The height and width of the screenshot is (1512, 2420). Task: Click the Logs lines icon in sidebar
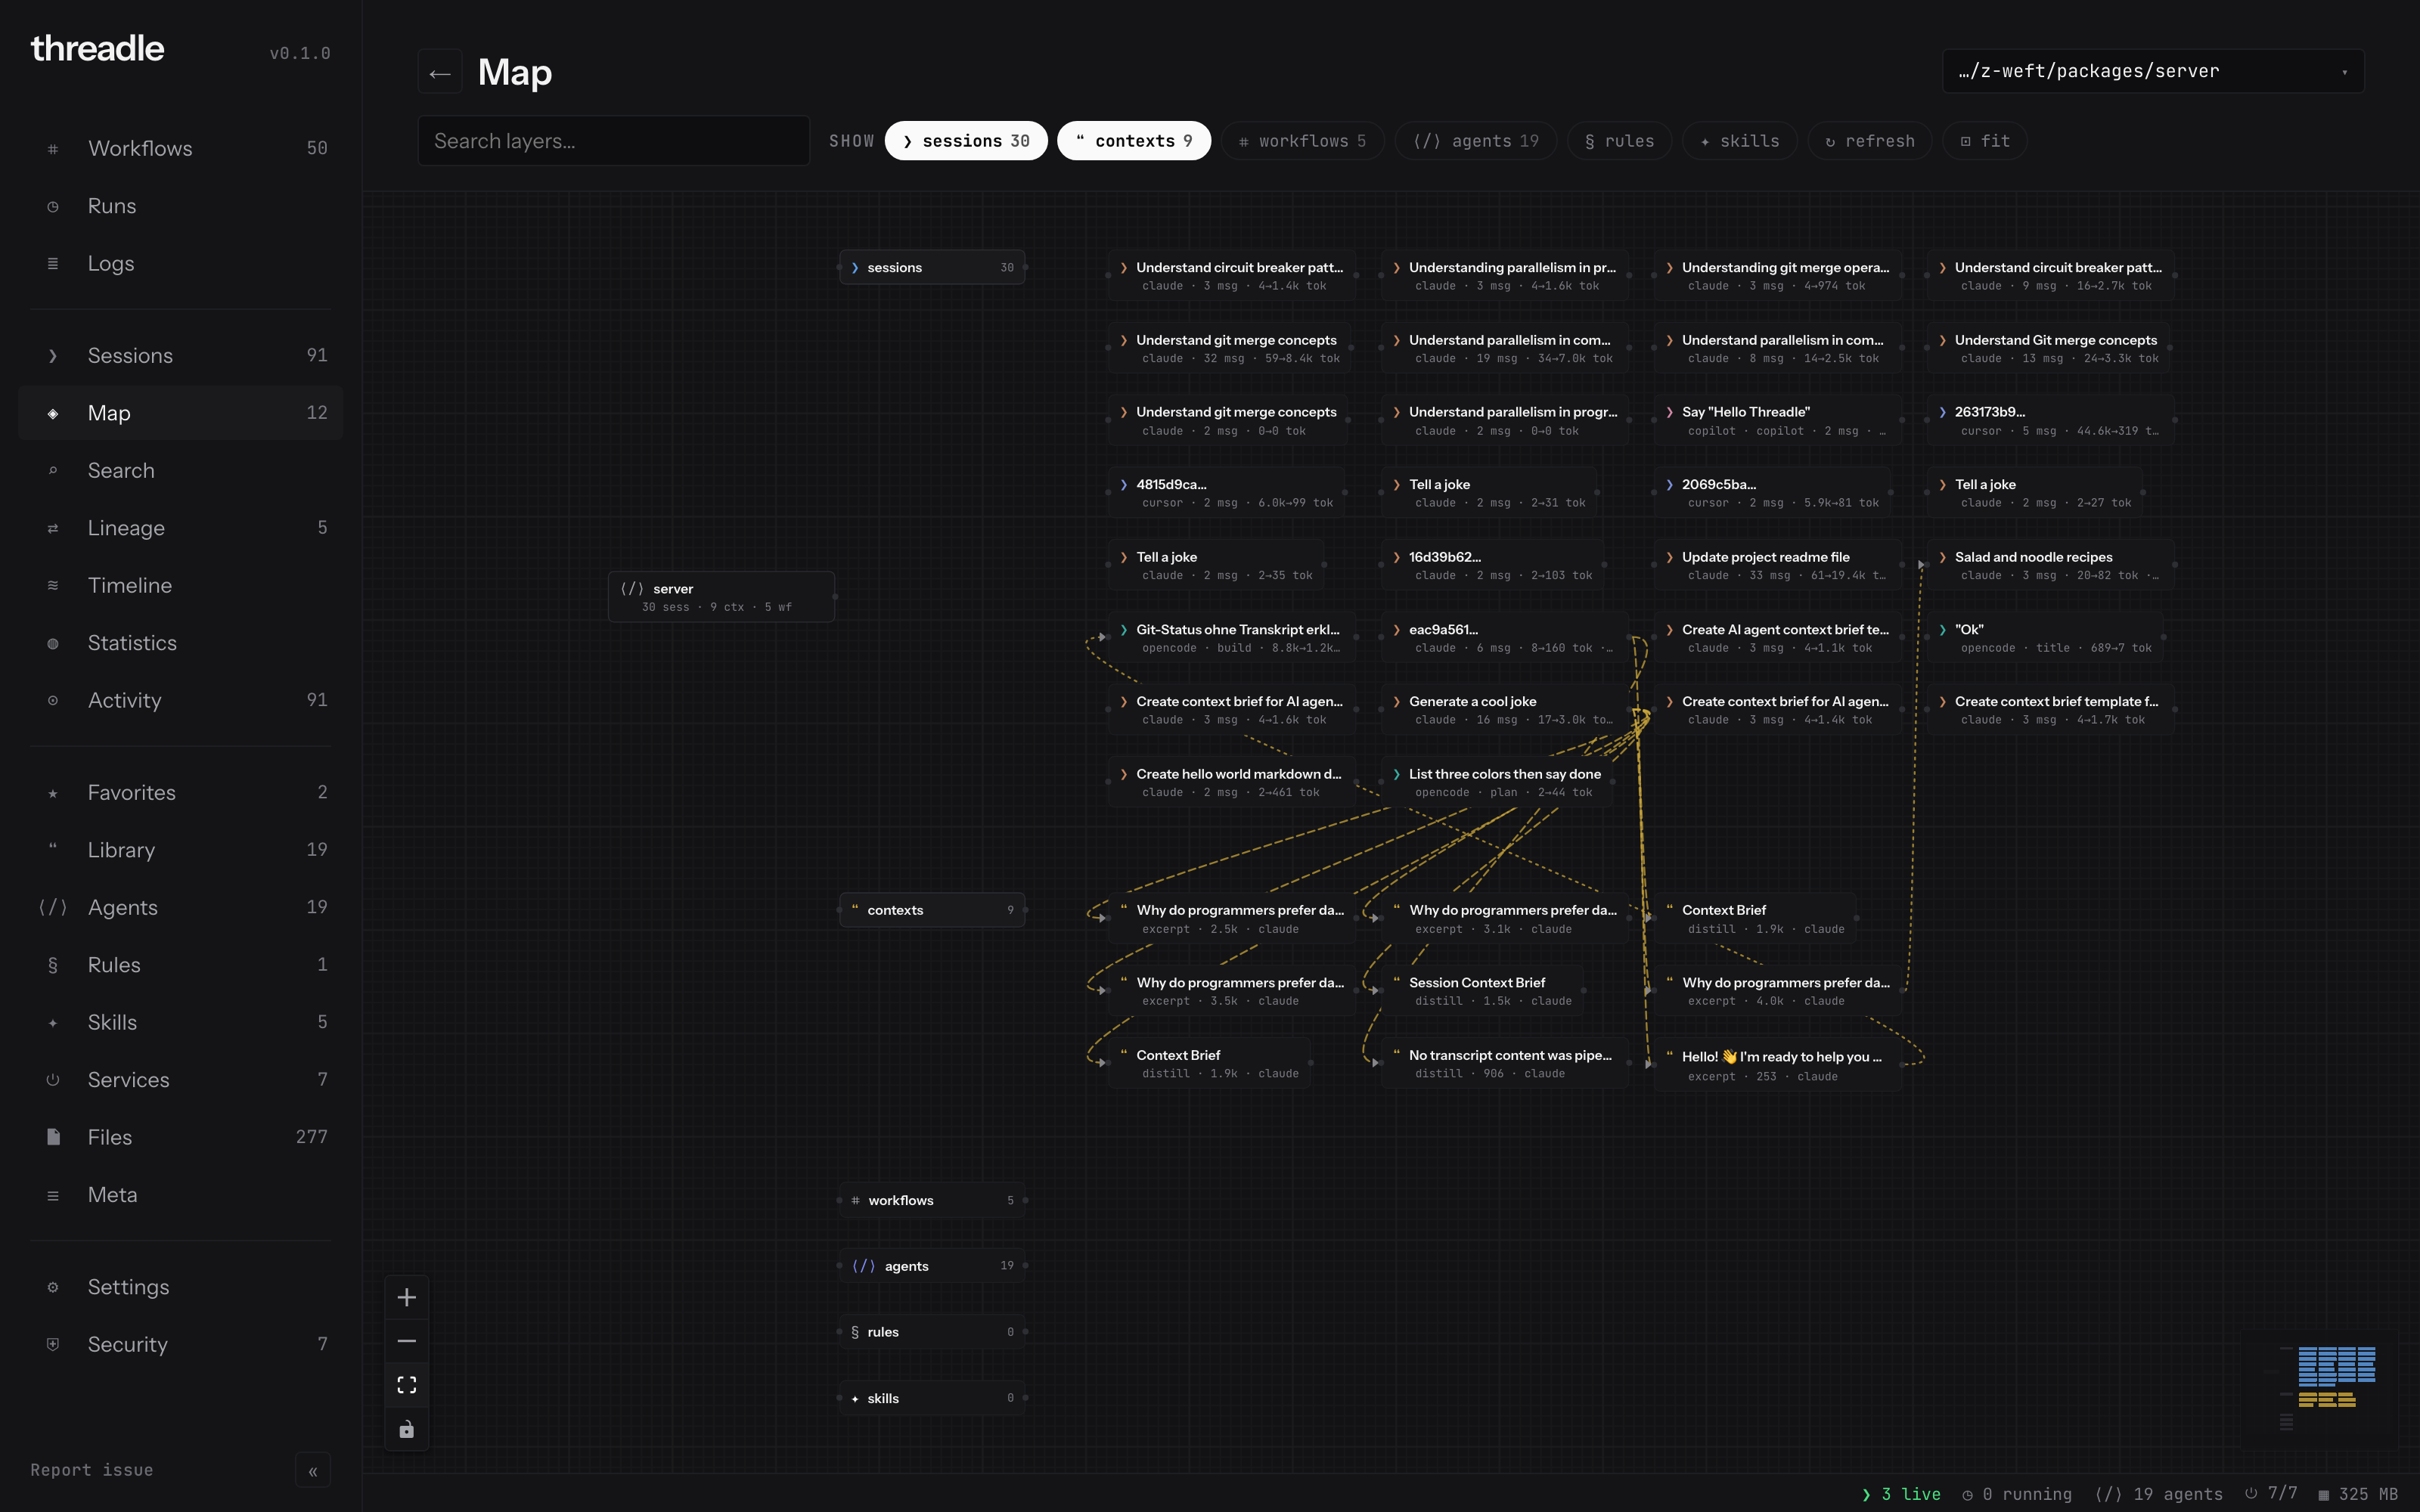pyautogui.click(x=53, y=264)
